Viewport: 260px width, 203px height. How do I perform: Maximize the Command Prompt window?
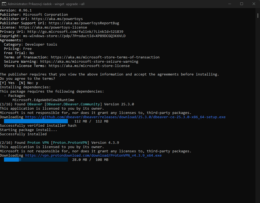tap(242, 4)
